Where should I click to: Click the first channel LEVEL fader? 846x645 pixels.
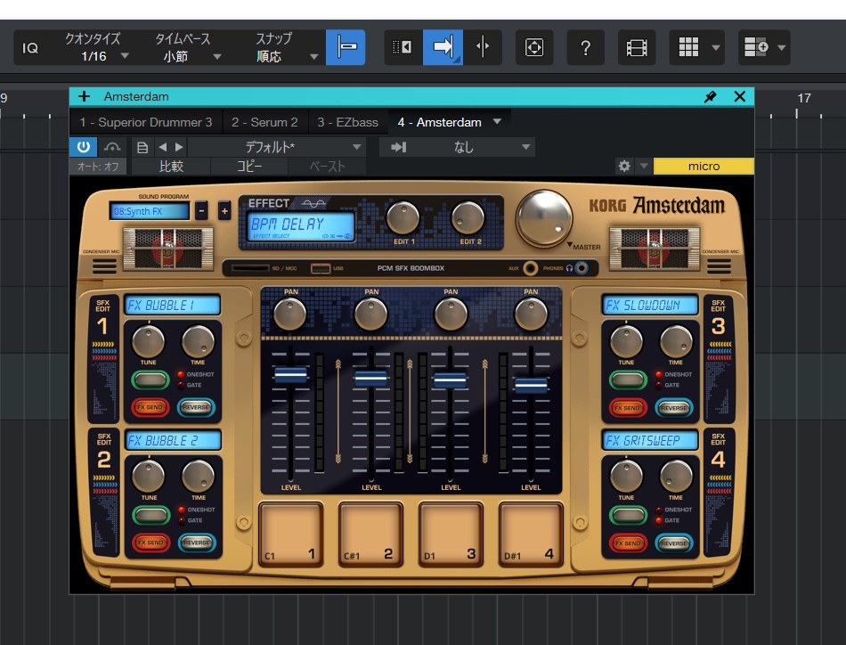click(x=290, y=375)
